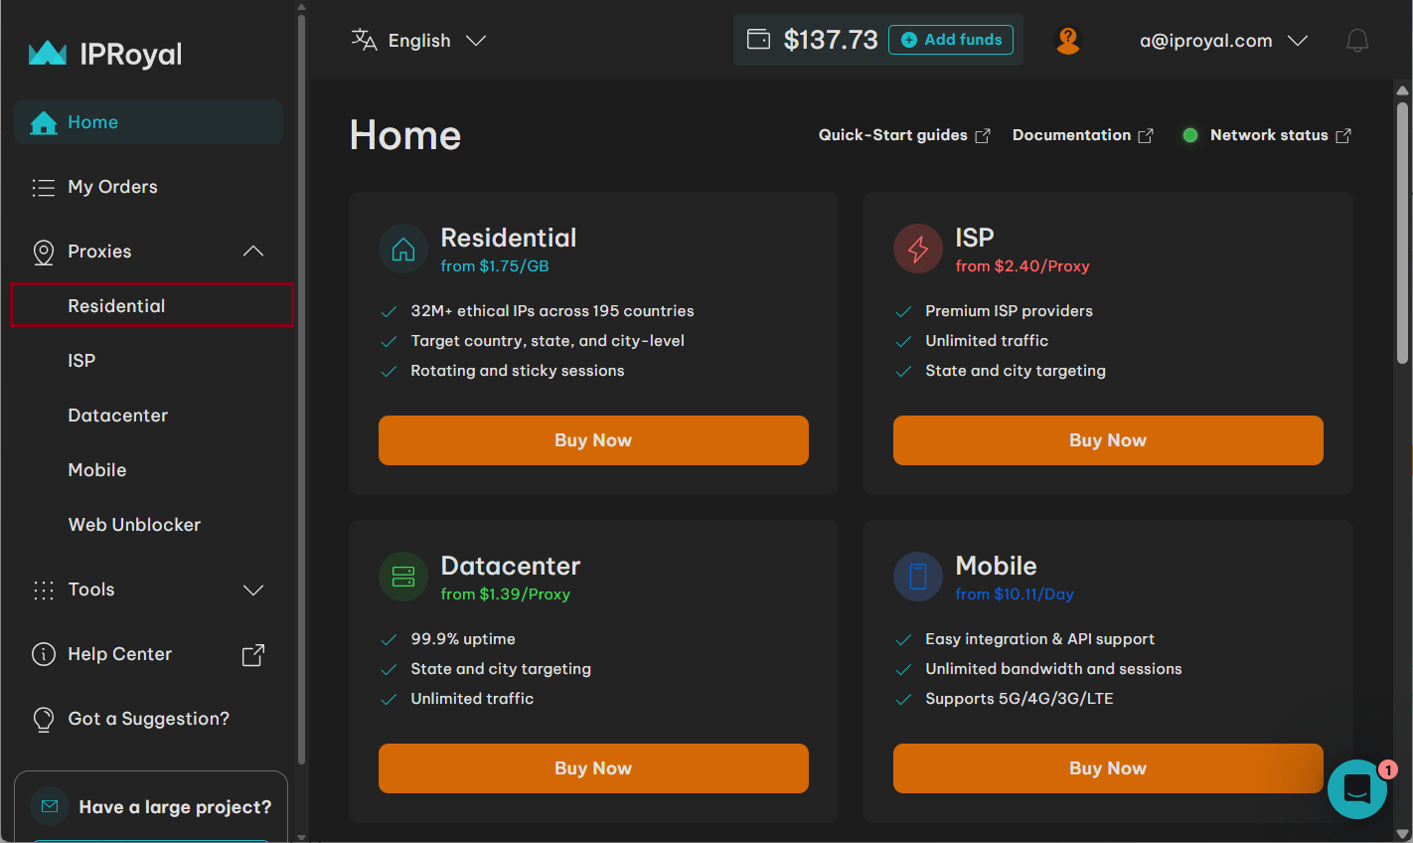This screenshot has height=843, width=1413.
Task: Click the Add funds button
Action: [951, 40]
